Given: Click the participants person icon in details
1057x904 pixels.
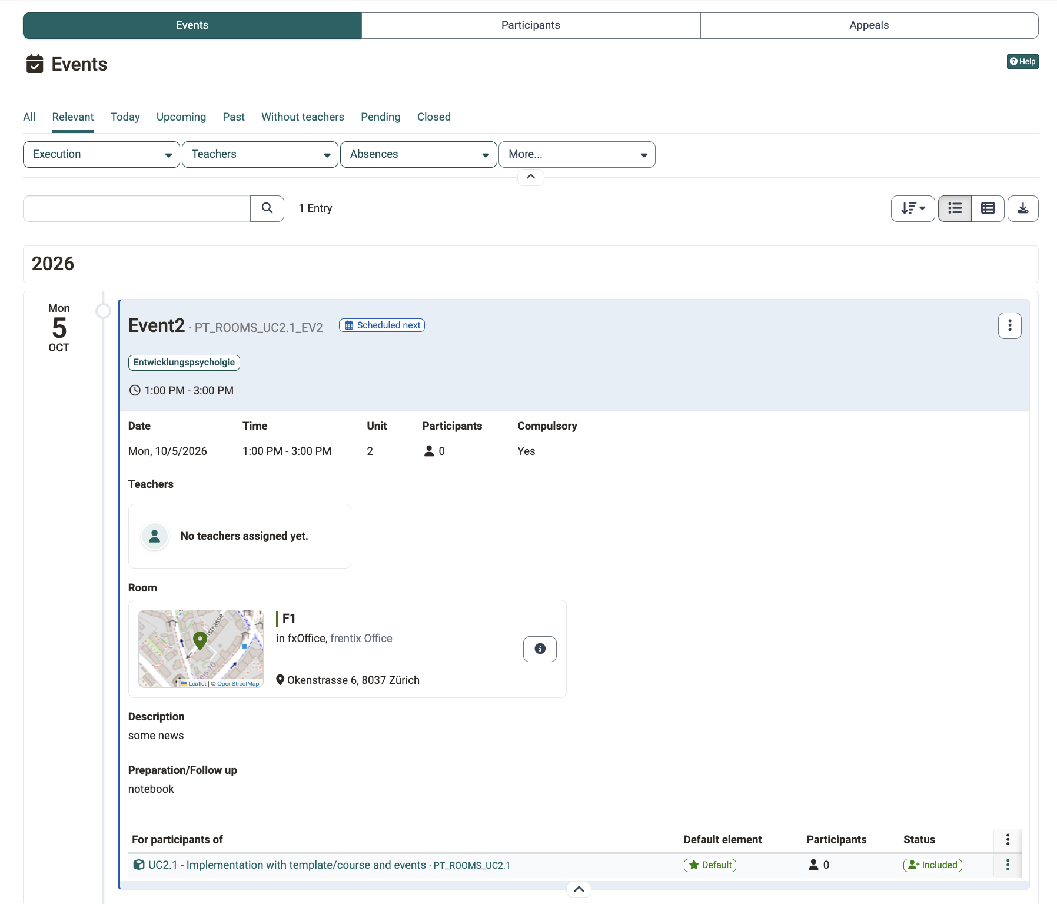Looking at the screenshot, I should [429, 451].
